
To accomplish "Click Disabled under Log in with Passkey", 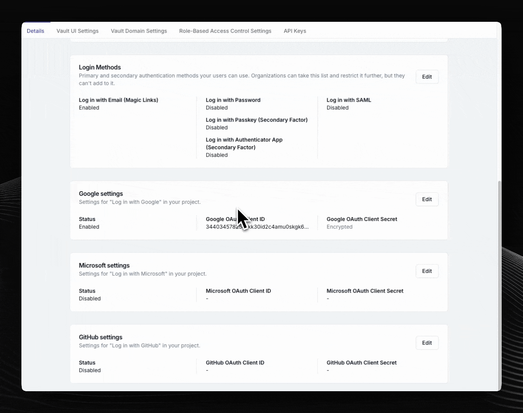I will click(x=217, y=128).
